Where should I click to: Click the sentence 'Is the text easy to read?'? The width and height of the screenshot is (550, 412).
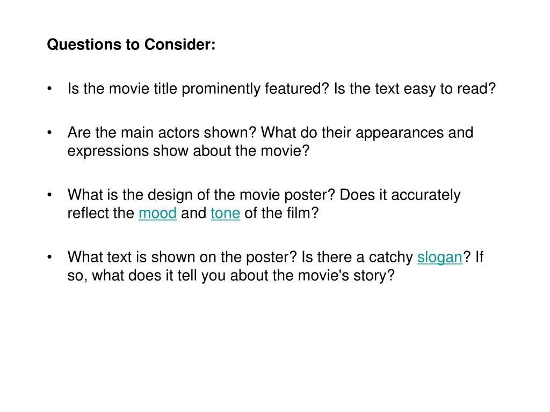pos(415,89)
